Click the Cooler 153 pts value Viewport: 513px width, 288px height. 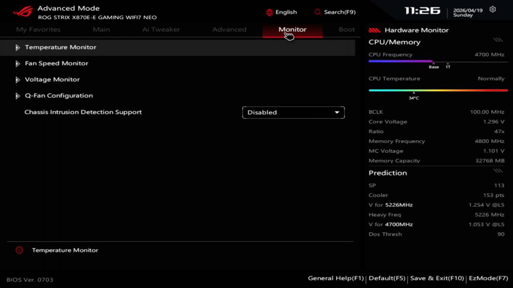pos(494,195)
